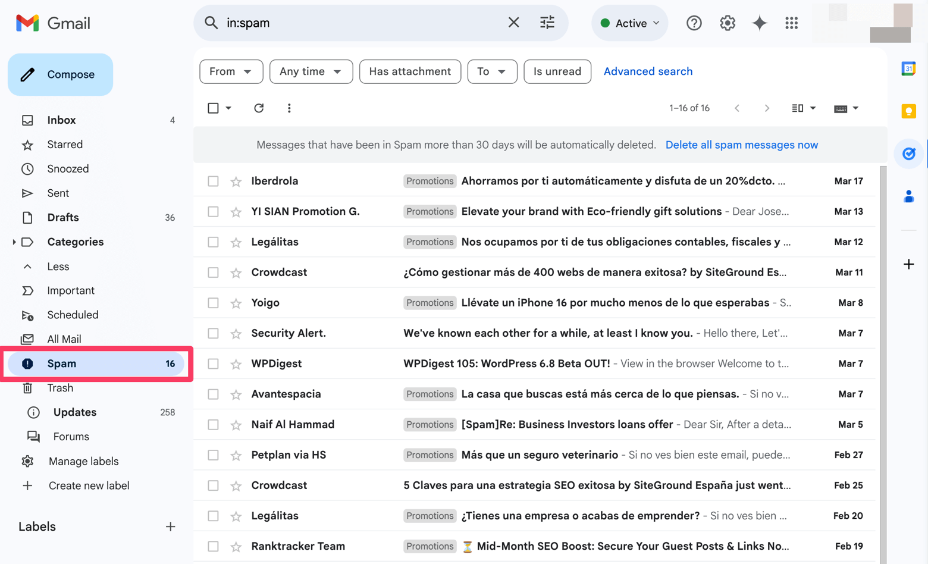Toggle the Has attachment filter chip
The width and height of the screenshot is (928, 564).
[x=410, y=71]
